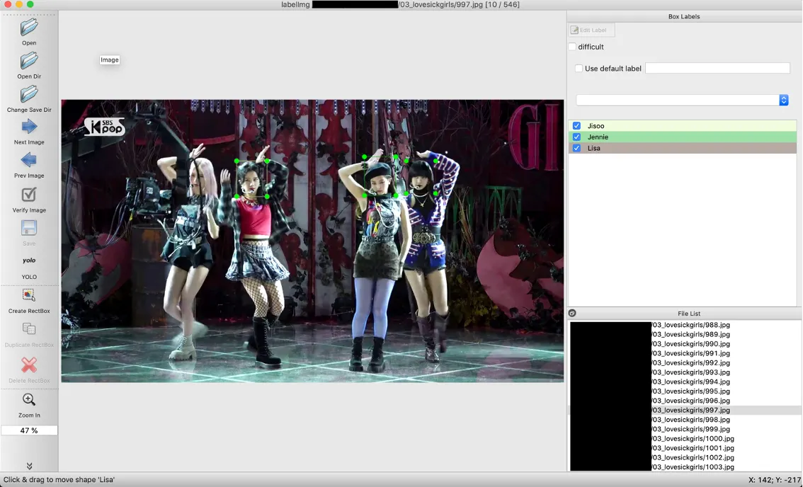
Task: Click the 47 % zoom level box
Action: 29,430
